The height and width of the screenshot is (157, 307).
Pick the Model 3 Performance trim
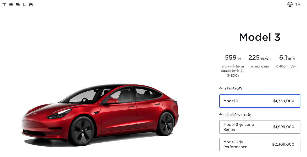tap(260, 144)
